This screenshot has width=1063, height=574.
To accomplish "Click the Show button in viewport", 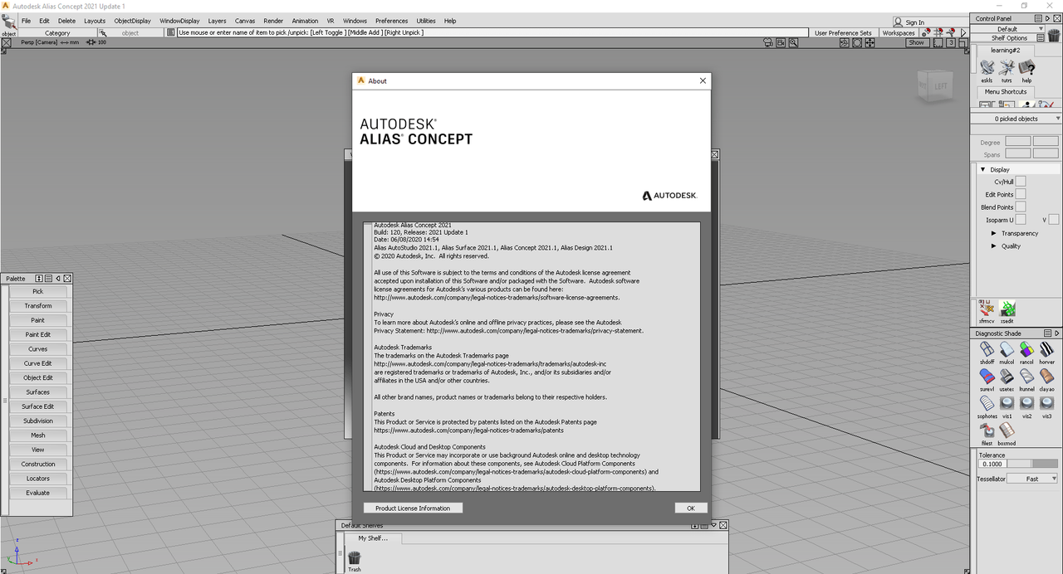I will pyautogui.click(x=916, y=42).
